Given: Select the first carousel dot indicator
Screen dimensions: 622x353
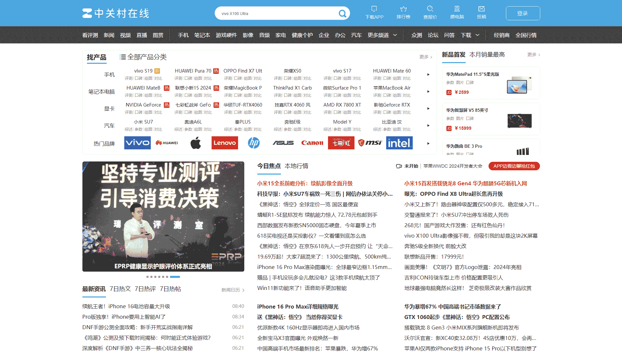Looking at the screenshot, I should pos(147,277).
